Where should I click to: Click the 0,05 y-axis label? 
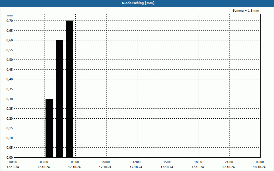(x=10, y=148)
